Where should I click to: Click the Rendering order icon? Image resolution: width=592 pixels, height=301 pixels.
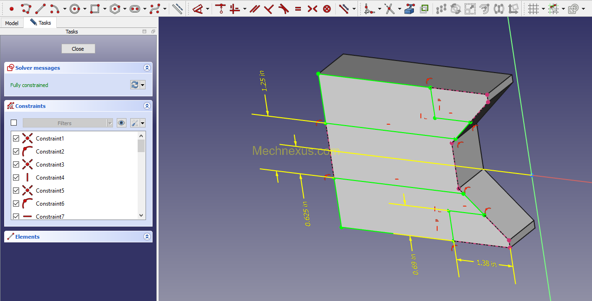pyautogui.click(x=574, y=8)
